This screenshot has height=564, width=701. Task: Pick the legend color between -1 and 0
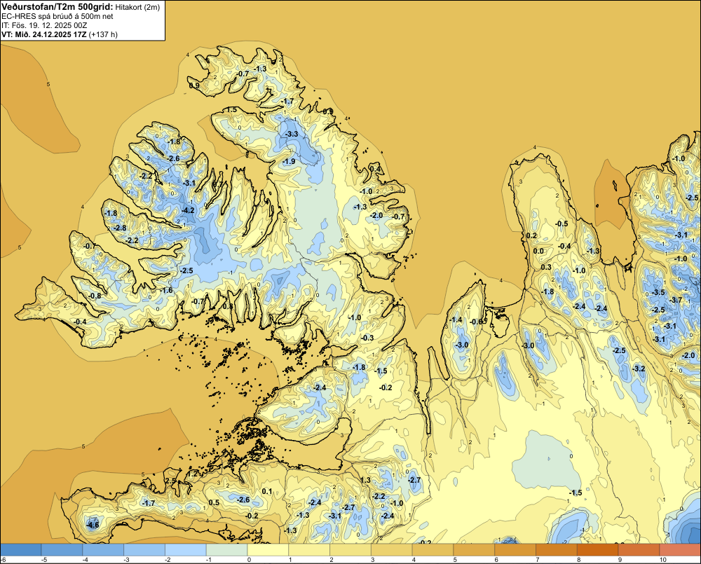point(226,549)
